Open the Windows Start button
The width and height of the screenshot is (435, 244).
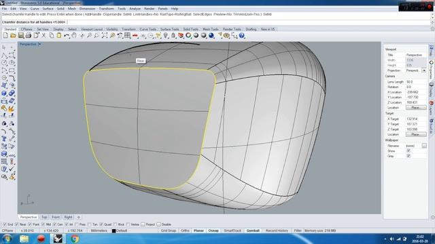7,239
